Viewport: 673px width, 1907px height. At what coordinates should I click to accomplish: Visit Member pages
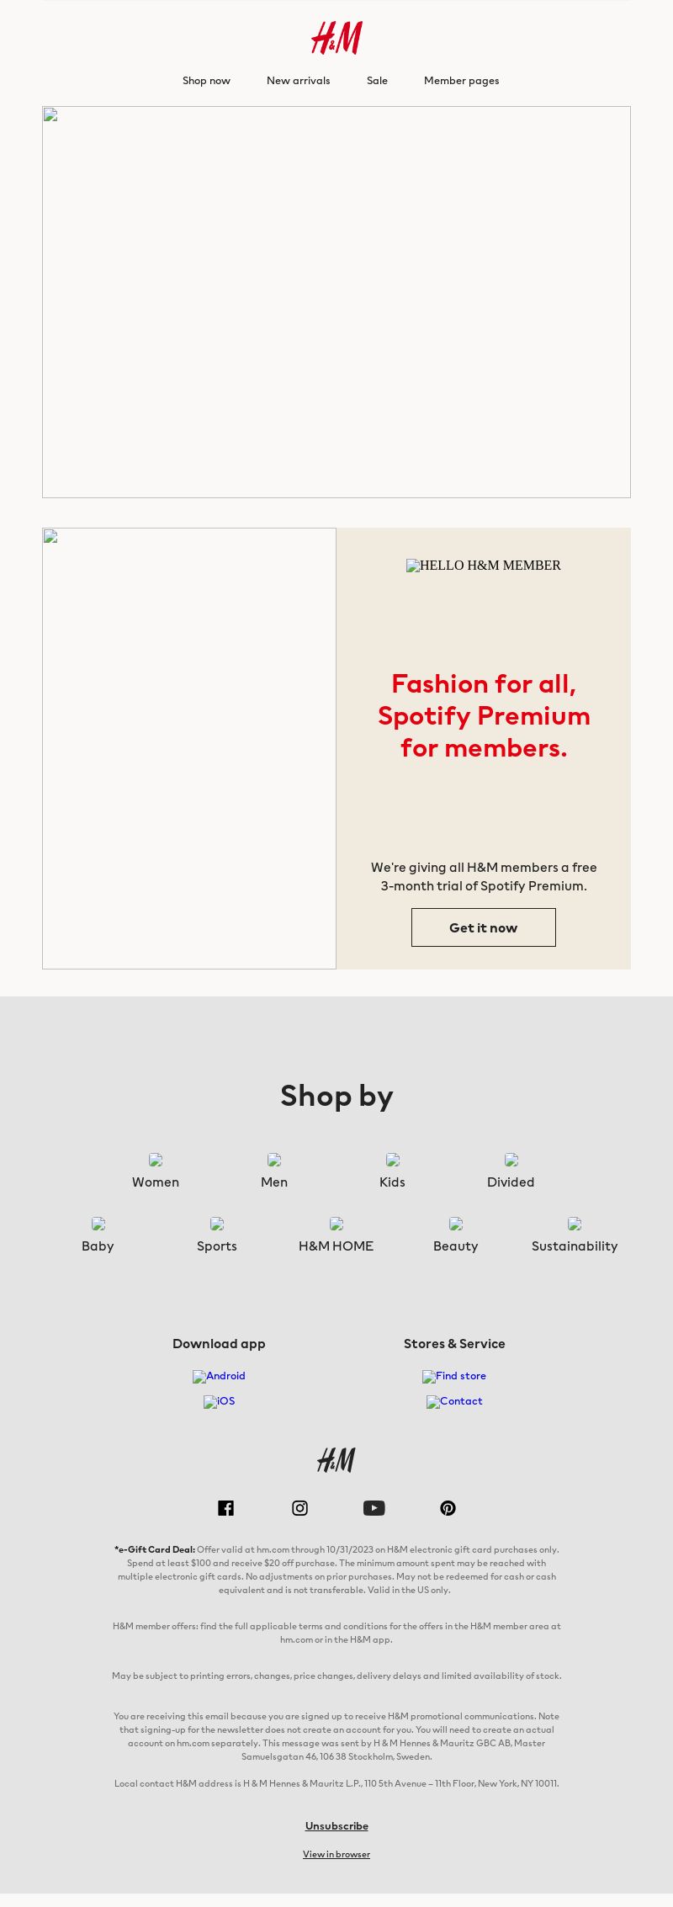click(x=461, y=81)
